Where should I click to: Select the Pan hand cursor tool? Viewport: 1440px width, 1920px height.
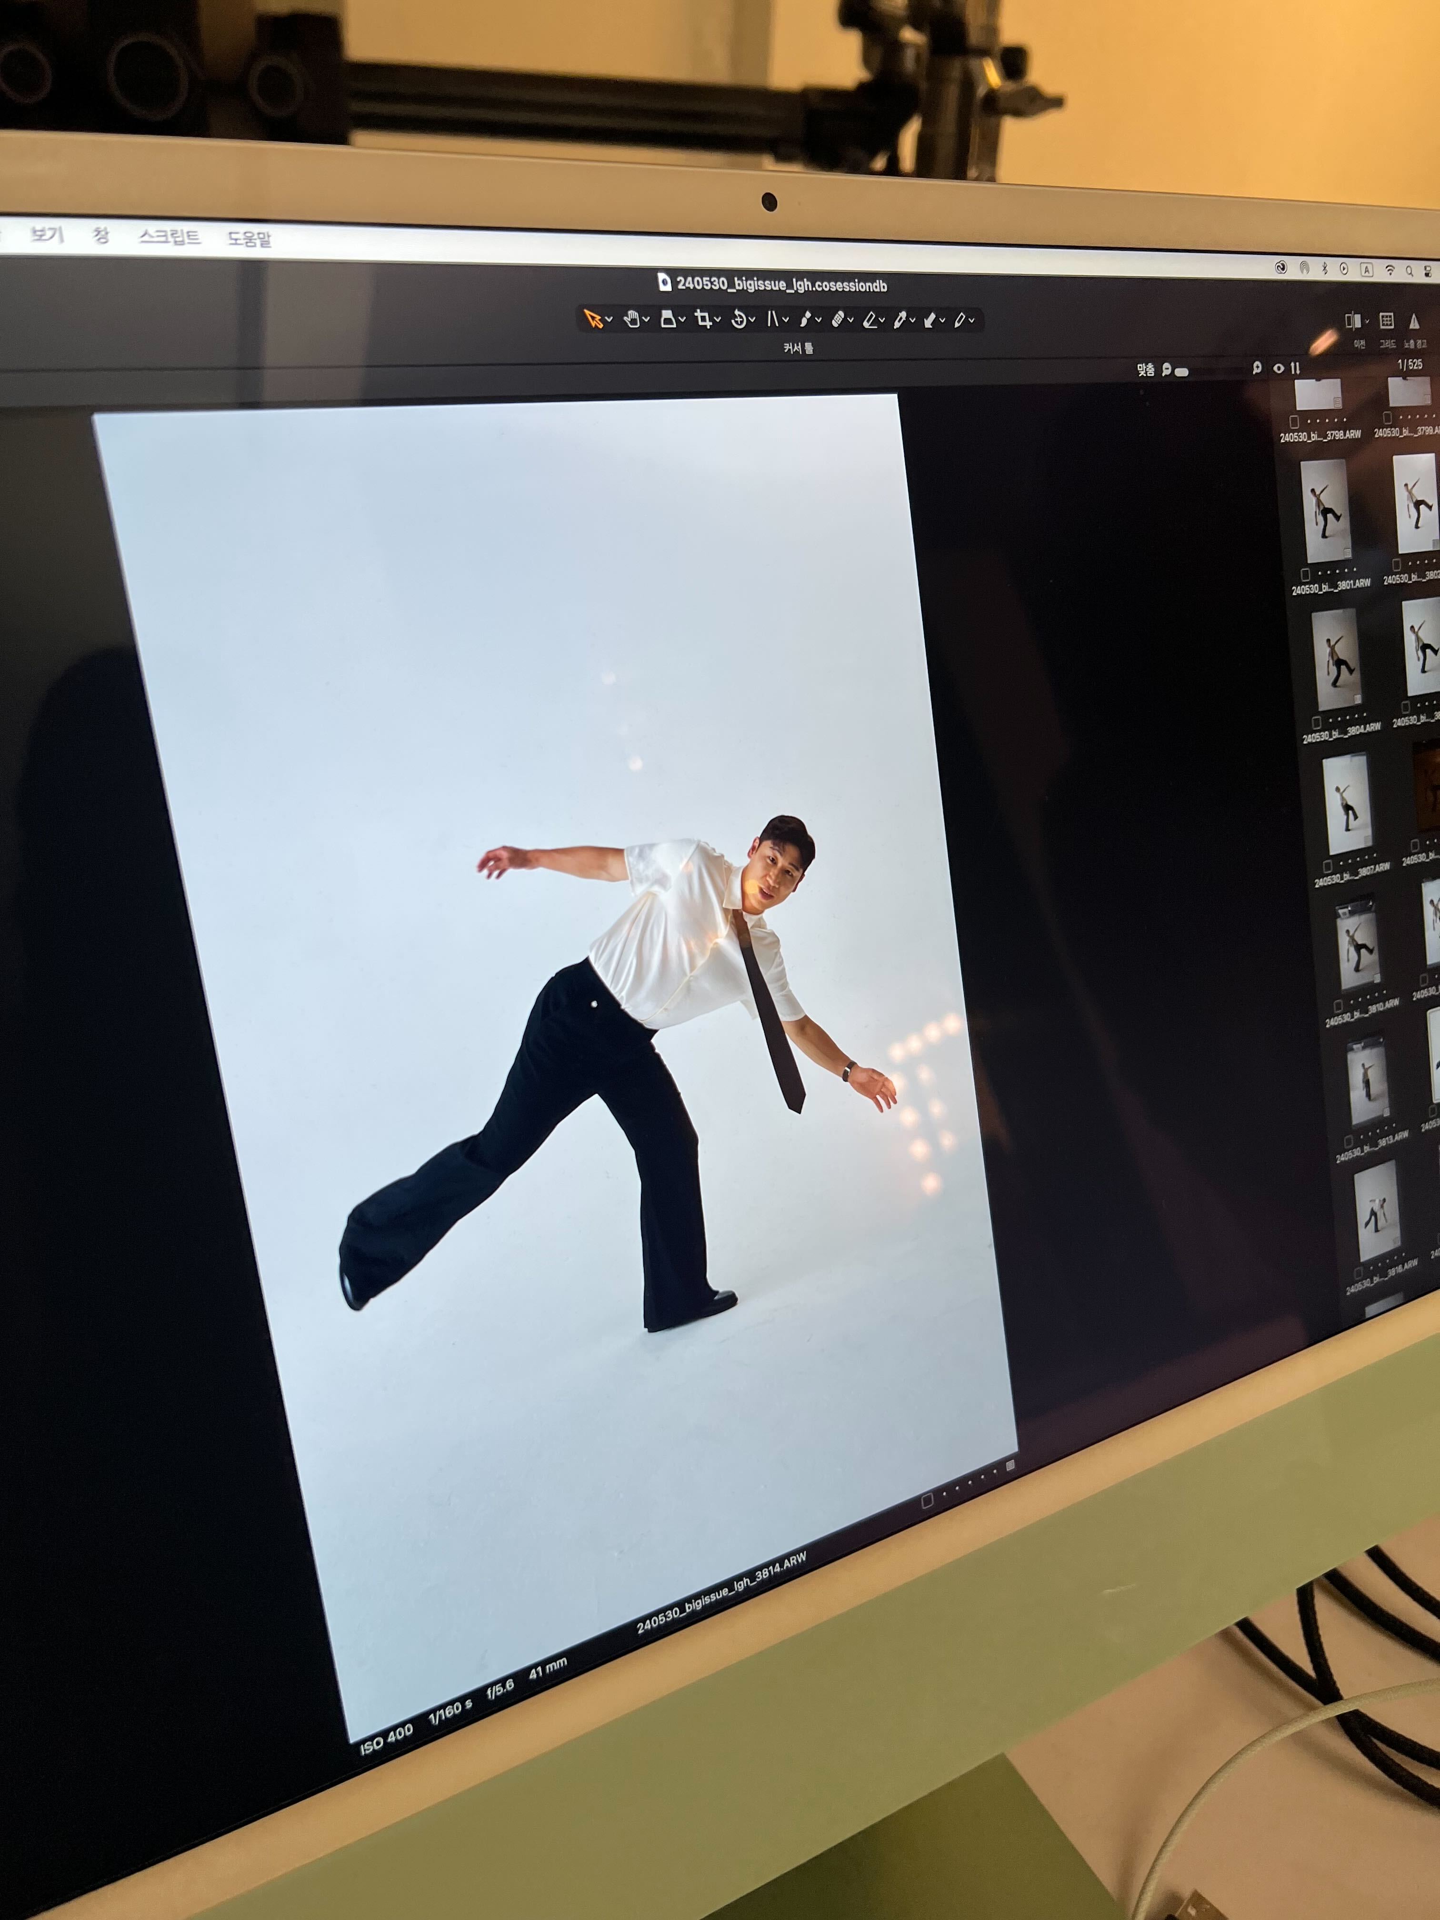coord(632,320)
